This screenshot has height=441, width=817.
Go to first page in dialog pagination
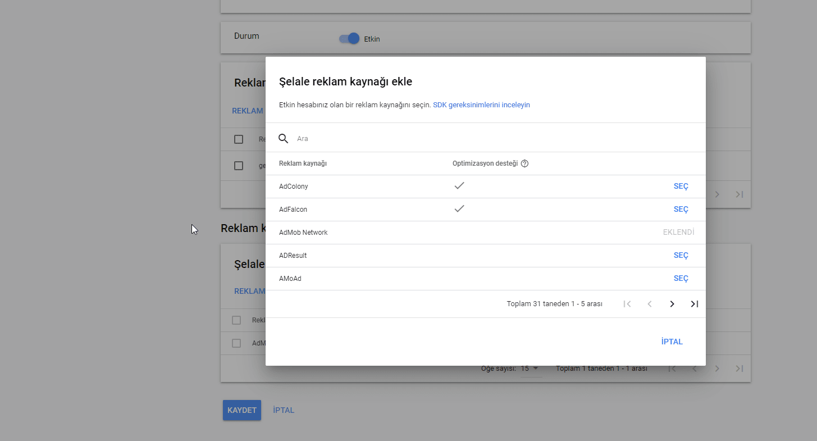click(627, 304)
